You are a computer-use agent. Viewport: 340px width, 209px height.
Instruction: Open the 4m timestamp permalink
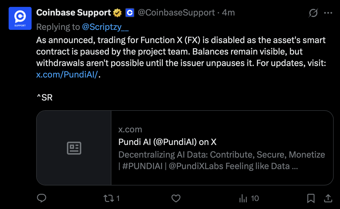point(228,13)
